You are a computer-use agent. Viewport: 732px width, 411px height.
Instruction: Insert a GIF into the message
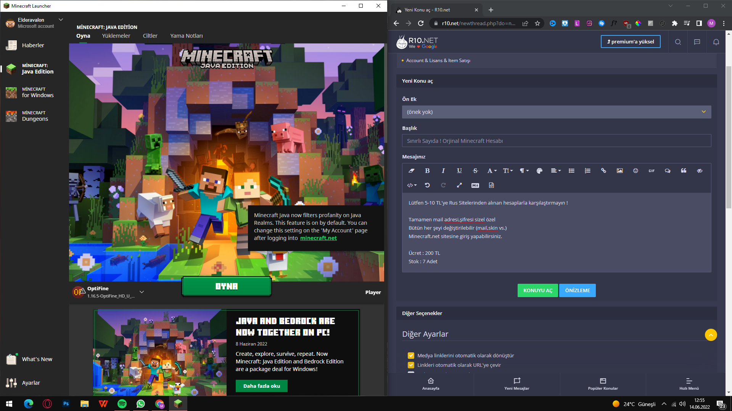pos(652,171)
